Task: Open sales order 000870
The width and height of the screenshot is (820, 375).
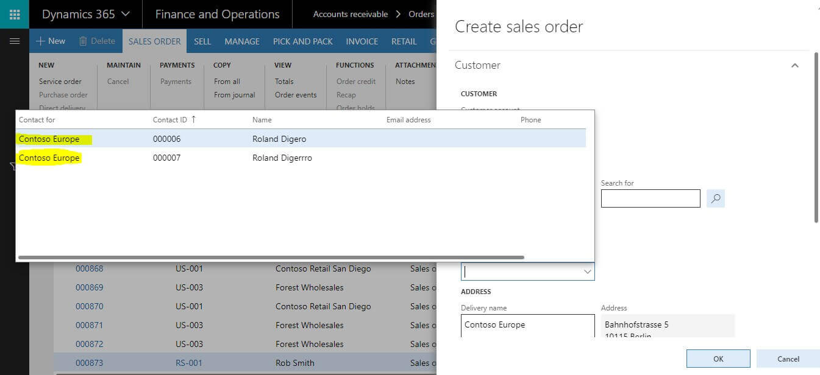Action: (90, 306)
